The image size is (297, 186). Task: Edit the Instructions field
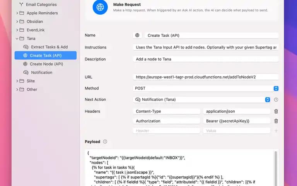(205, 47)
